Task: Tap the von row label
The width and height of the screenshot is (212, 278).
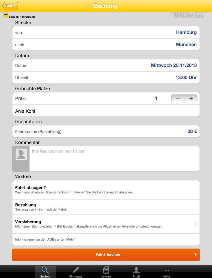Action: 18,33
